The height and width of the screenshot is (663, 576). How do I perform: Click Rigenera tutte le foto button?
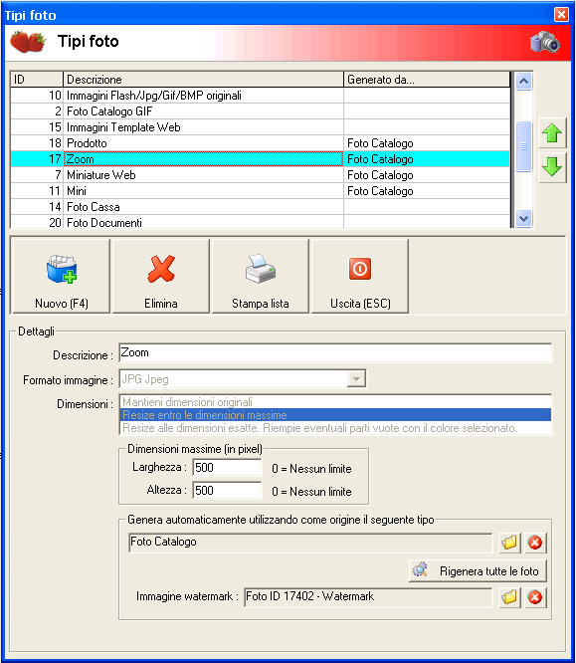click(478, 570)
